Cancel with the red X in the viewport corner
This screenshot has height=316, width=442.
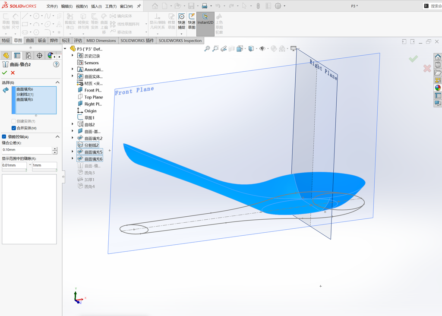[x=427, y=68]
